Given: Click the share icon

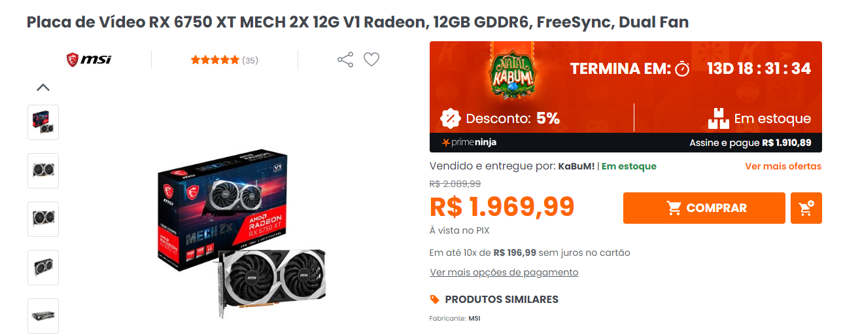Looking at the screenshot, I should coord(345,60).
